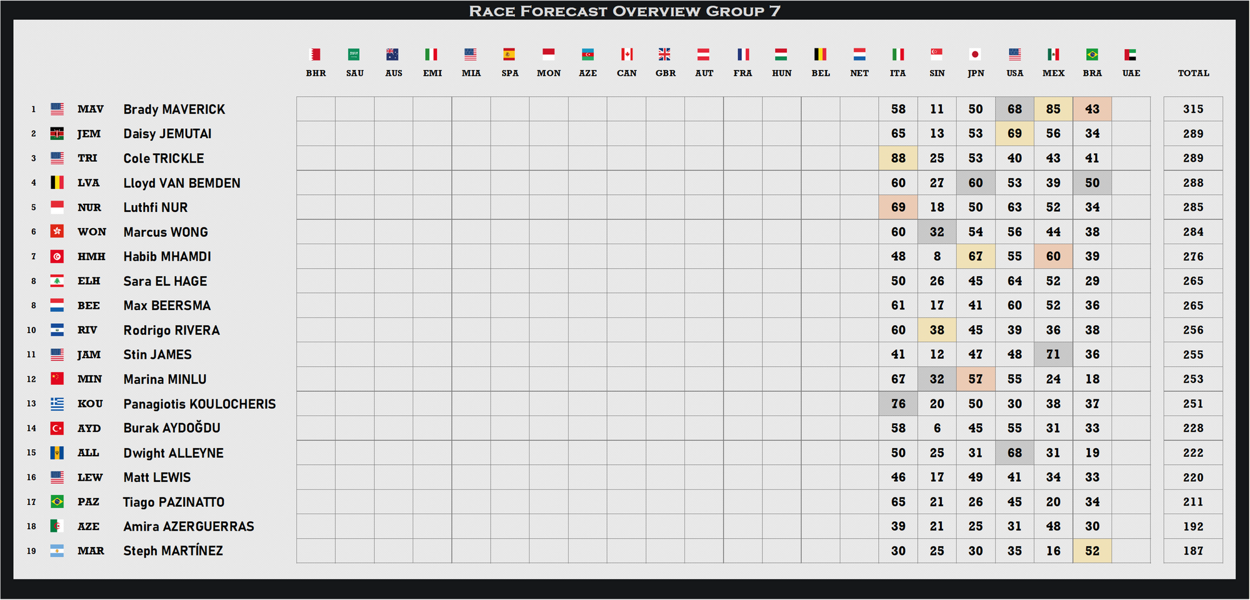1250x600 pixels.
Task: Select driver name Brady MAVERICK
Action: pos(174,109)
